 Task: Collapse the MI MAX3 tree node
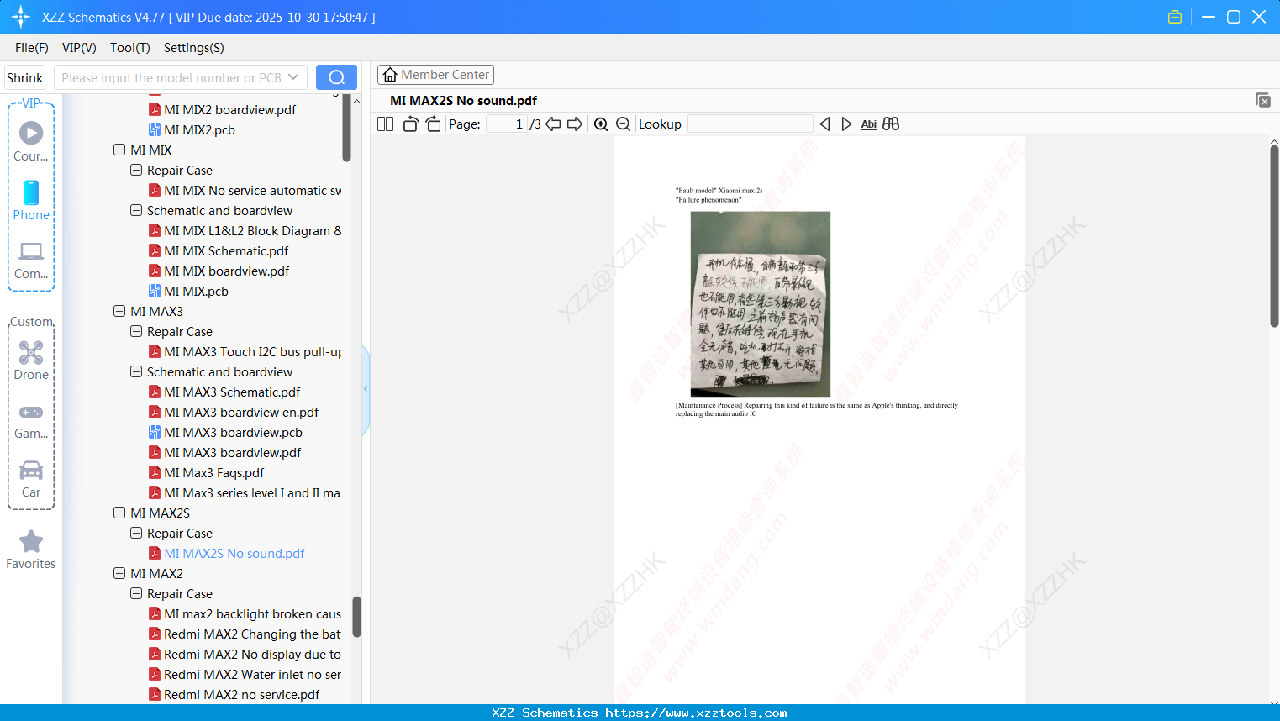point(119,312)
